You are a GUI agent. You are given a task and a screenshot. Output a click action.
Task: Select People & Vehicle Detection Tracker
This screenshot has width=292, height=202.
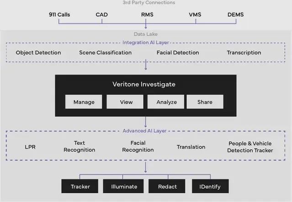tap(250, 147)
